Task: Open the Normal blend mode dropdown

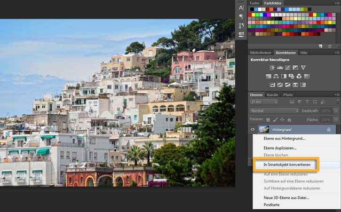Action: [x=274, y=110]
